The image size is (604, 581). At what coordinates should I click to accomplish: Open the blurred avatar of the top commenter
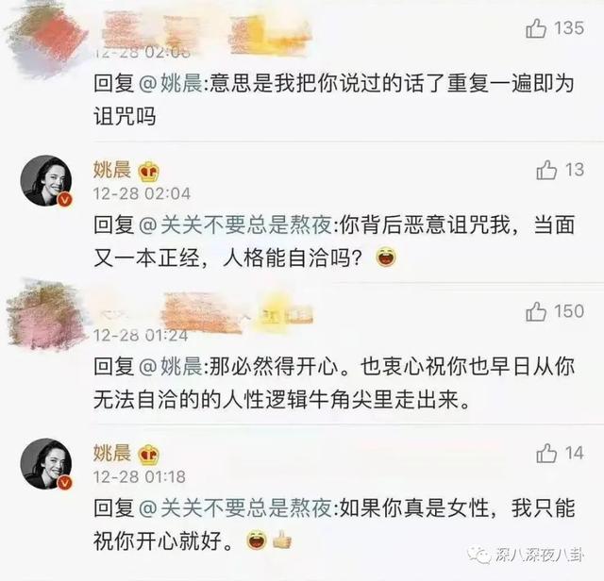pyautogui.click(x=47, y=41)
